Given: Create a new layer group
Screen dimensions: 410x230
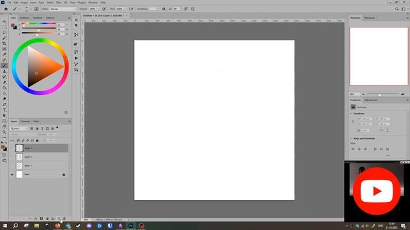Looking at the screenshot, I should (53, 218).
